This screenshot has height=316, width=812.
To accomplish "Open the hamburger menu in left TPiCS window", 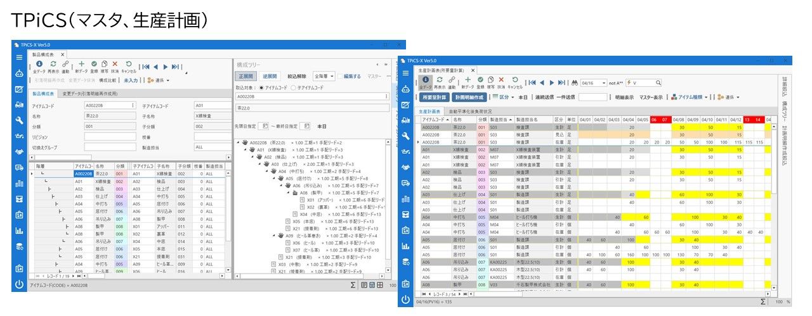I will pyautogui.click(x=19, y=56).
